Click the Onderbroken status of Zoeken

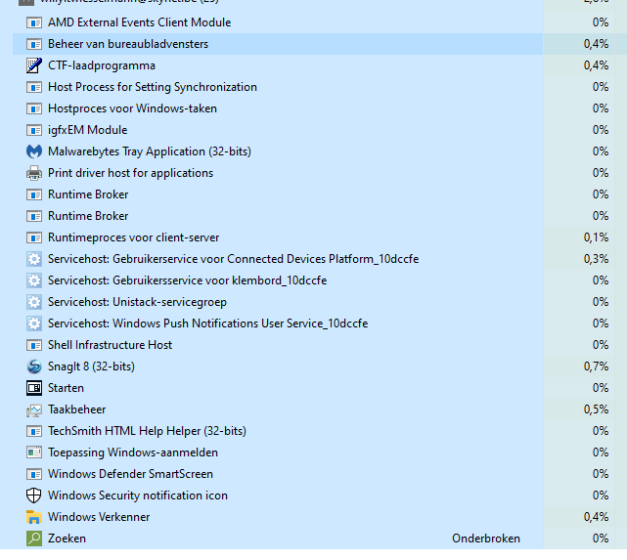485,538
